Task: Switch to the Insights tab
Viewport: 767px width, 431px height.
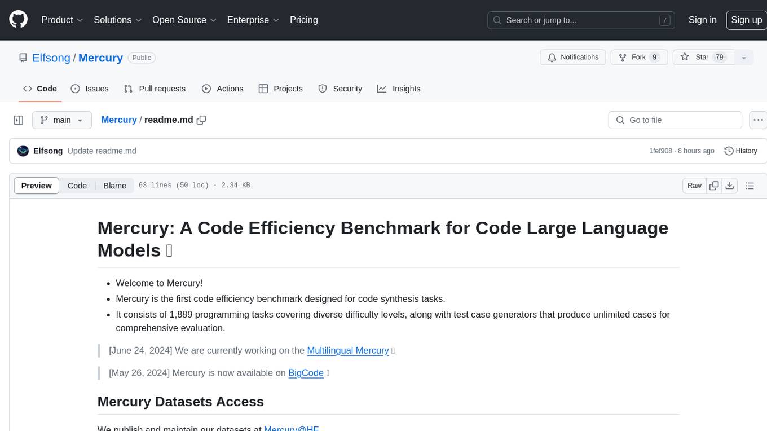Action: (x=399, y=89)
